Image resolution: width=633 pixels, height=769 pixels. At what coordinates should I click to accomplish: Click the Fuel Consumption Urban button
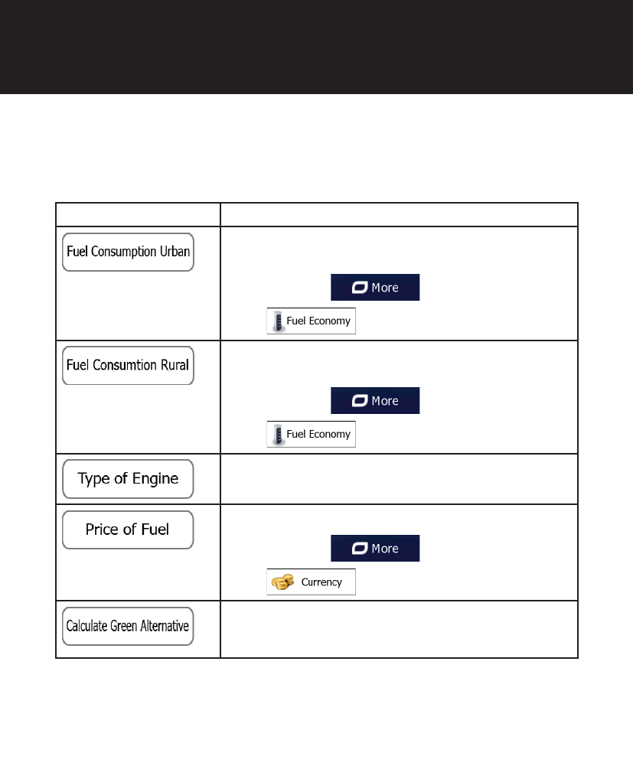tap(128, 252)
